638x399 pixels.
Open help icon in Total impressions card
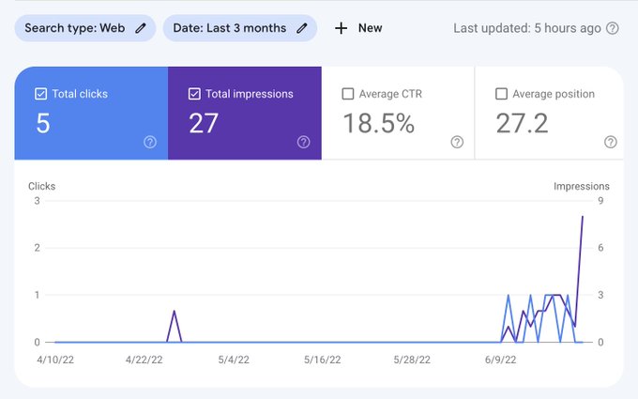(x=303, y=142)
